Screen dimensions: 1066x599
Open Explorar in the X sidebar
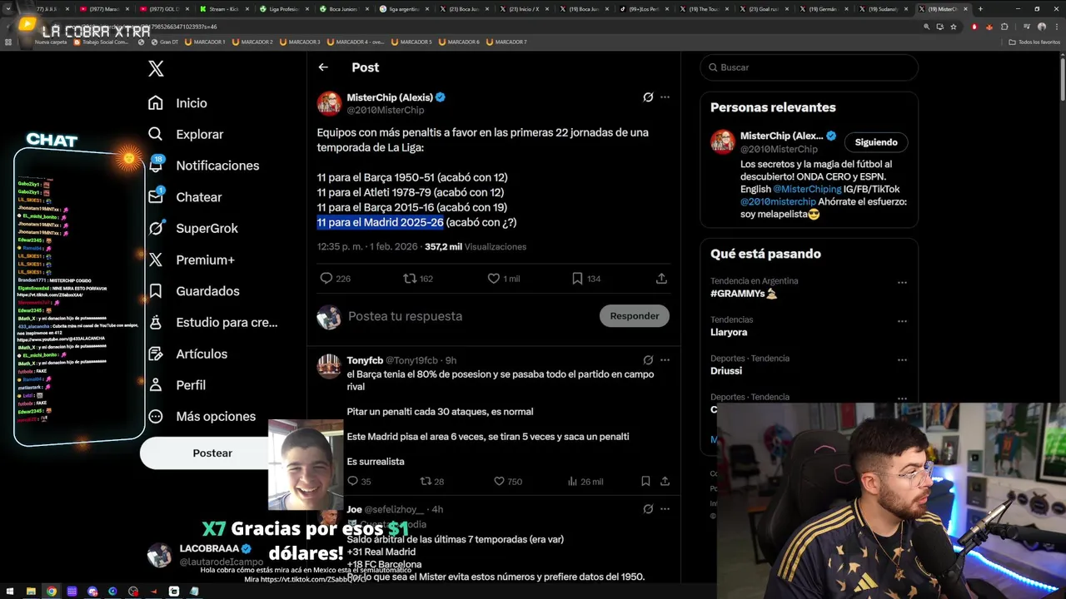tap(186, 134)
